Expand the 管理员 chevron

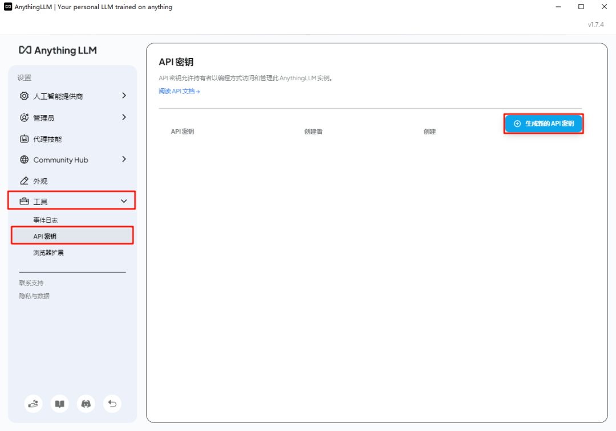click(124, 117)
